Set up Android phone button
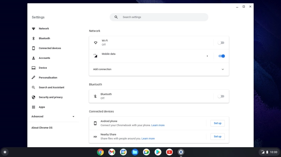Image resolution: width=281 pixels, height=157 pixels. (x=218, y=123)
